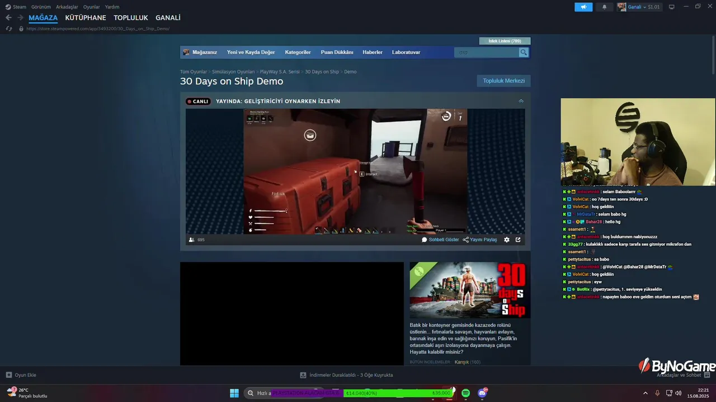The width and height of the screenshot is (716, 402).
Task: Click the black trailer video player
Action: pos(291,314)
